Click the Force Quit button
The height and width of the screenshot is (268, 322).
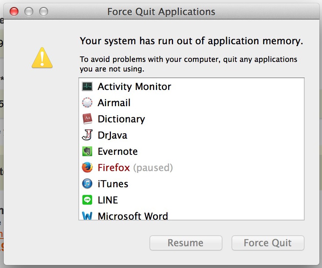[268, 243]
